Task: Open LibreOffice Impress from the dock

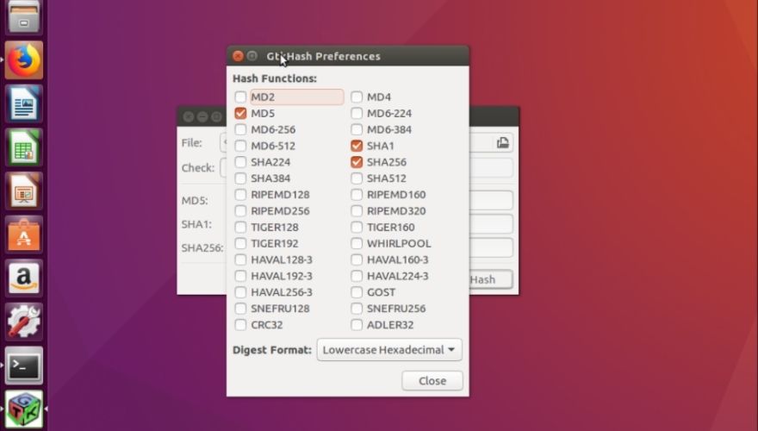Action: click(x=24, y=191)
